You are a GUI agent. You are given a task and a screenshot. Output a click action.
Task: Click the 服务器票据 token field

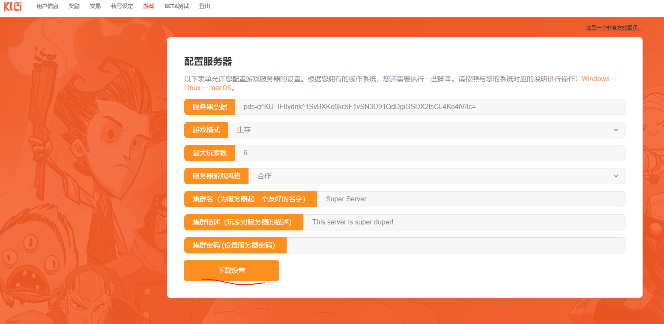(x=430, y=107)
